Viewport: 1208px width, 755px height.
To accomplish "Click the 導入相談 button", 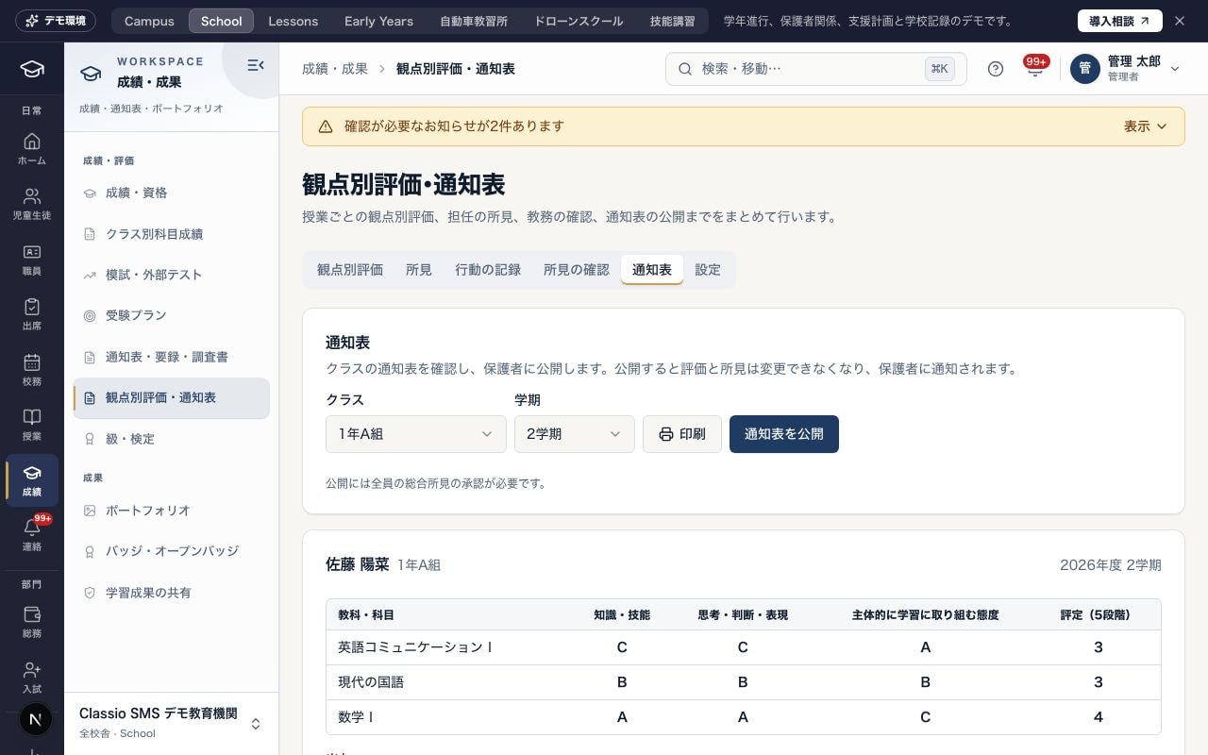I will pos(1119,21).
